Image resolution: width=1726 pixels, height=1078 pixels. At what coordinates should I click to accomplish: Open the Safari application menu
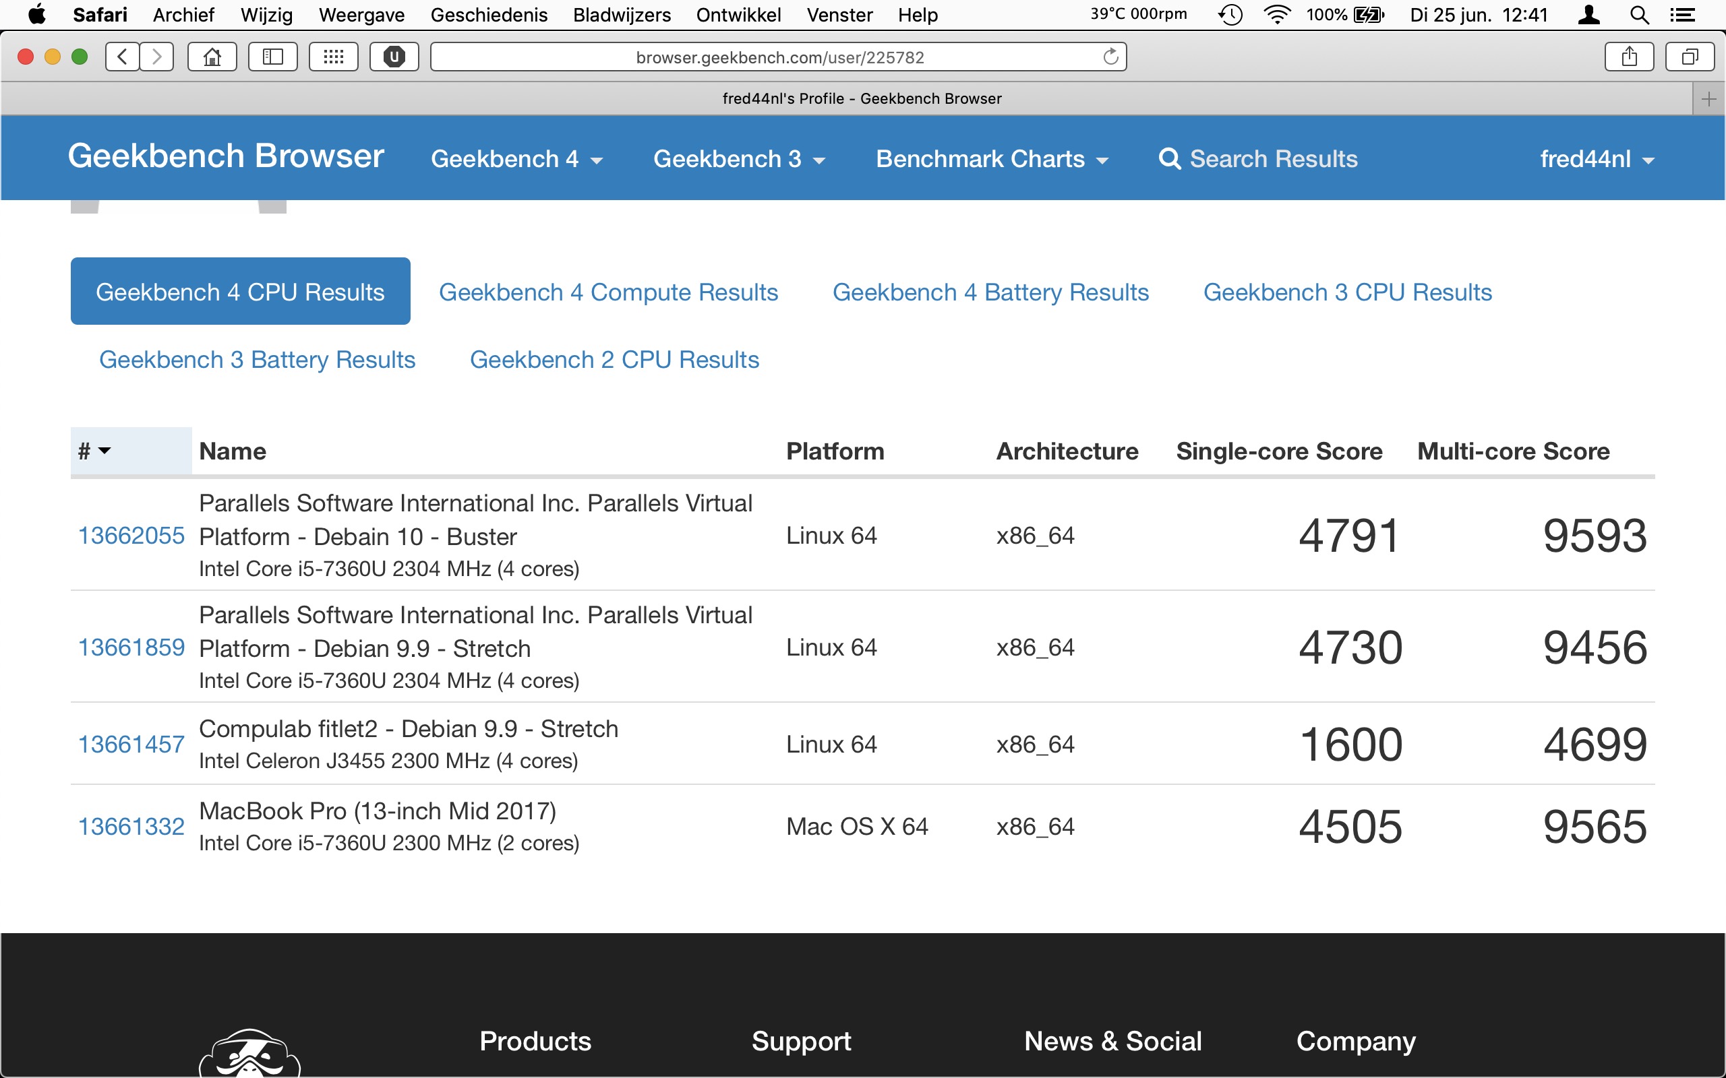click(100, 14)
